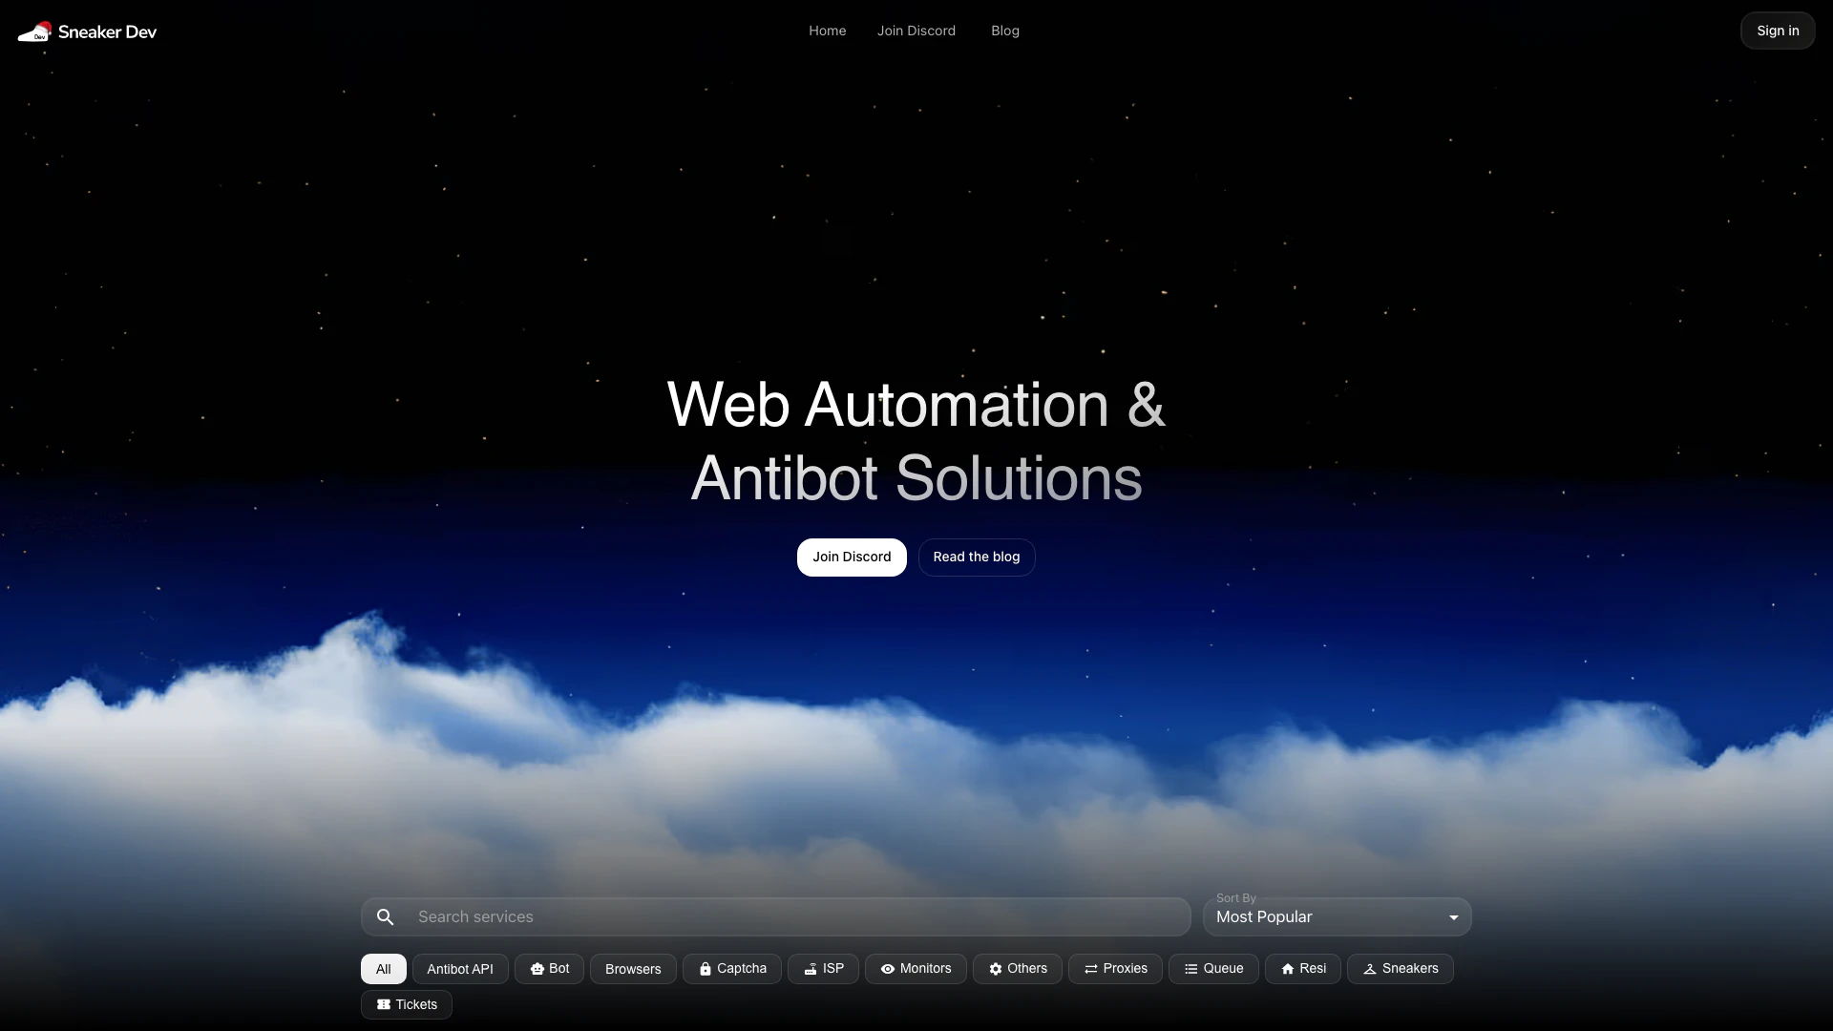This screenshot has height=1031, width=1833.
Task: Click the Read the blog button
Action: pos(976,557)
